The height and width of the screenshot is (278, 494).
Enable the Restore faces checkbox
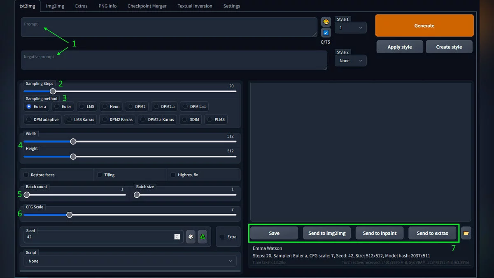[x=26, y=175]
